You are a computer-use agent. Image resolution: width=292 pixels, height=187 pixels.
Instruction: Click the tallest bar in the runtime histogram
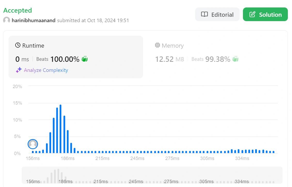[60, 129]
